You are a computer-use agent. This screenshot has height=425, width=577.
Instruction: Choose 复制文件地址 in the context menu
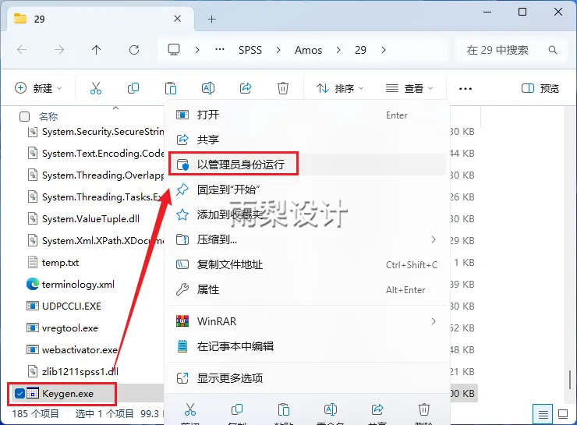pyautogui.click(x=307, y=264)
